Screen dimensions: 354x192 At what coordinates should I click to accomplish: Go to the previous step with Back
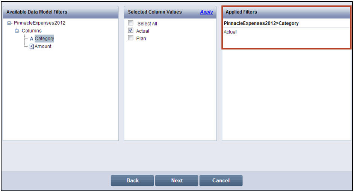132,180
